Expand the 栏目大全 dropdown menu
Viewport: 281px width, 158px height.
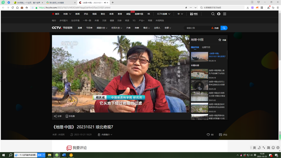click(x=117, y=28)
